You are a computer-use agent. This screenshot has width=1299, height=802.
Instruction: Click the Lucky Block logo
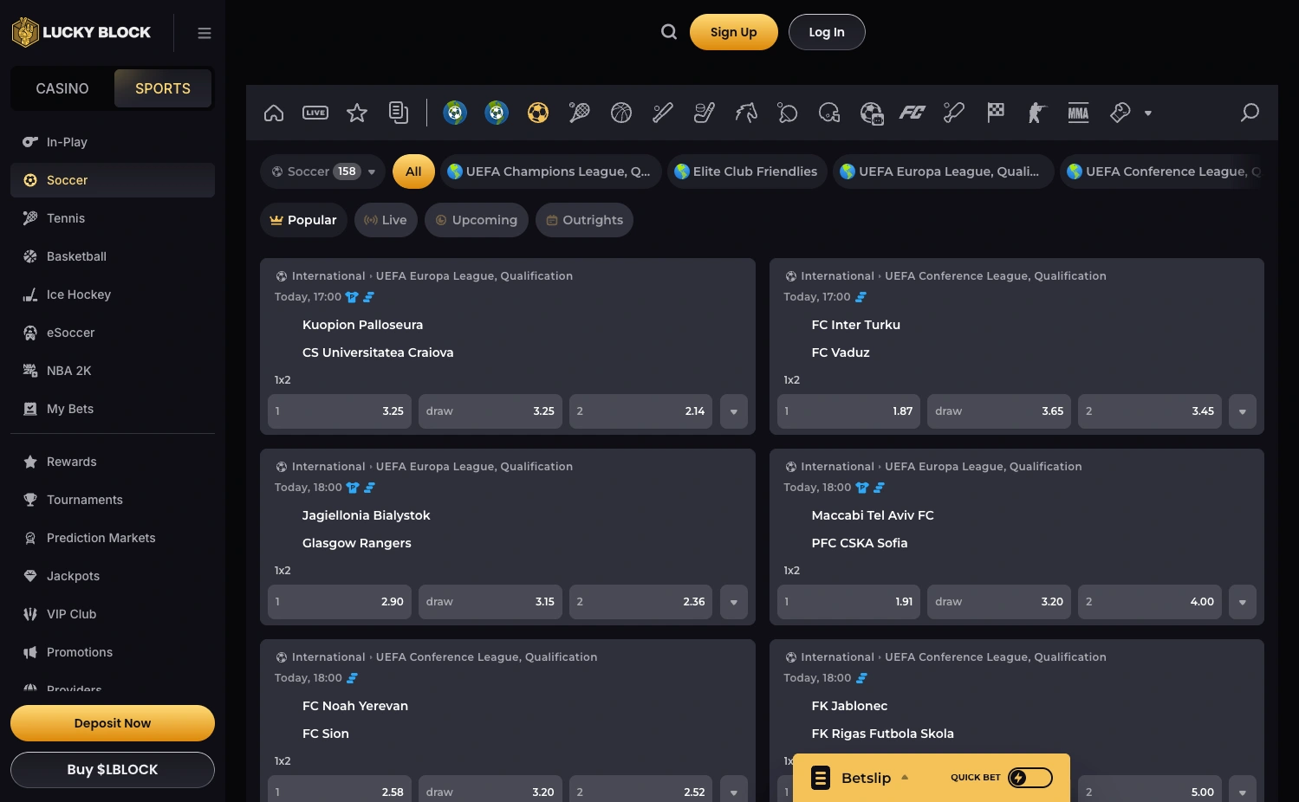coord(81,32)
